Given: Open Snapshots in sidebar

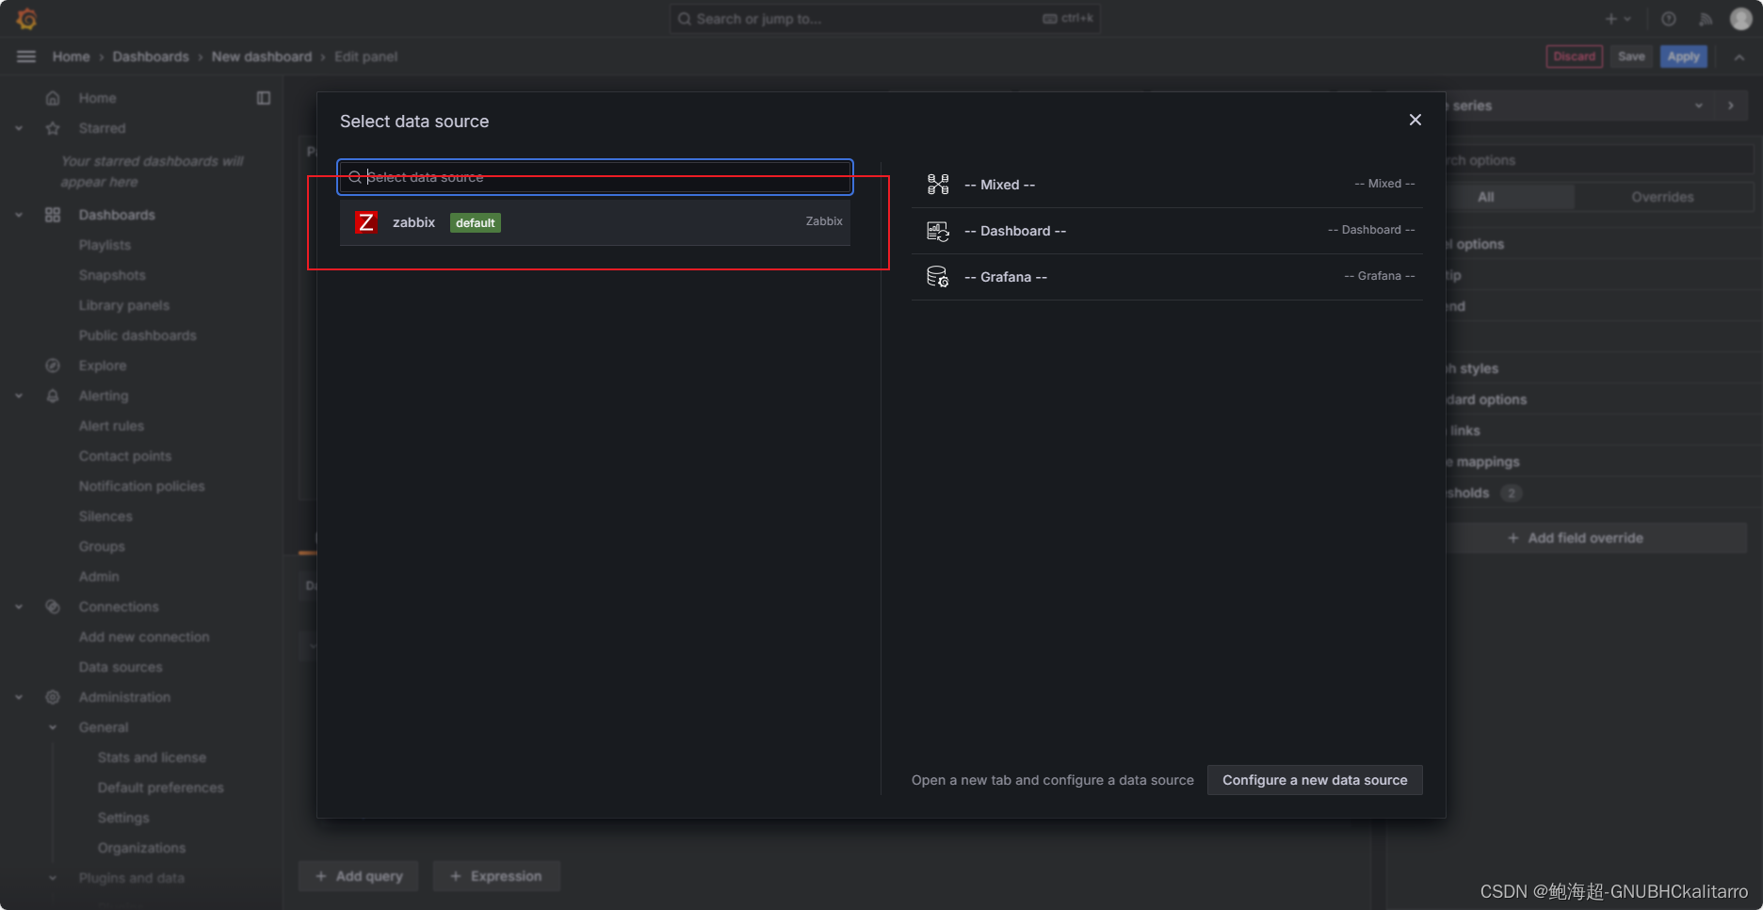Looking at the screenshot, I should (112, 275).
